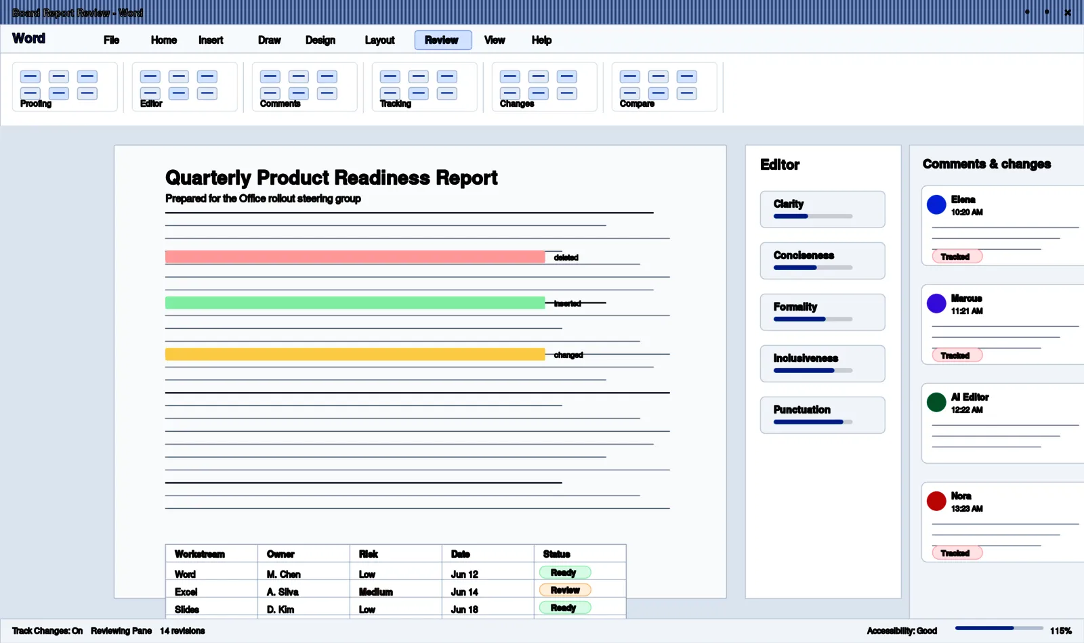This screenshot has height=643, width=1084.
Task: Open the Punctuation suggestions card
Action: [822, 415]
